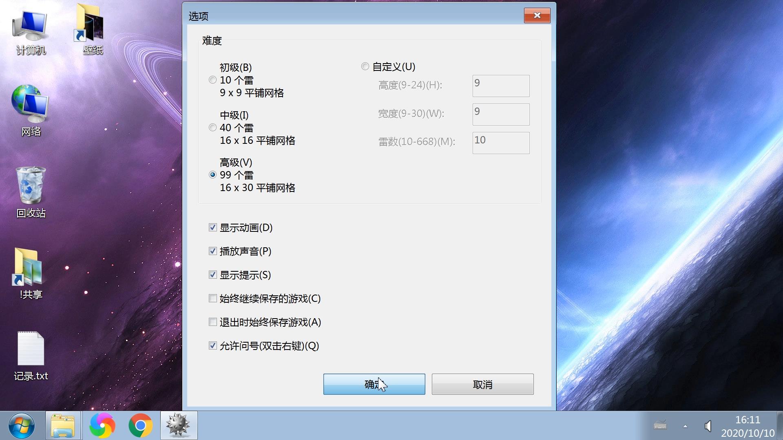The image size is (783, 440).
Task: Open the !共享 shortcut folder
Action: (x=29, y=269)
